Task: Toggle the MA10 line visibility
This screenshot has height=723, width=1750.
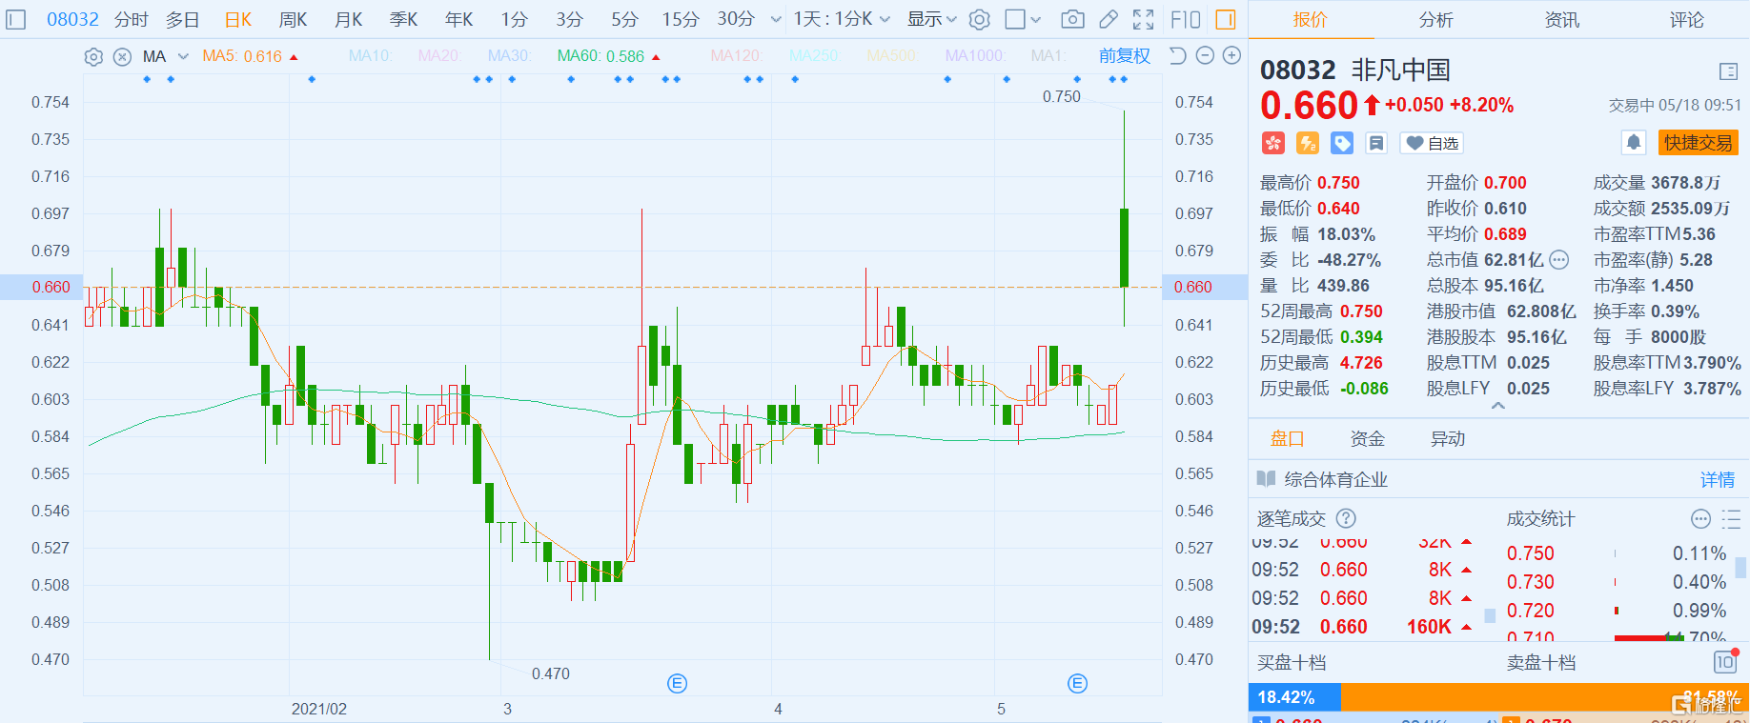Action: coord(371,56)
